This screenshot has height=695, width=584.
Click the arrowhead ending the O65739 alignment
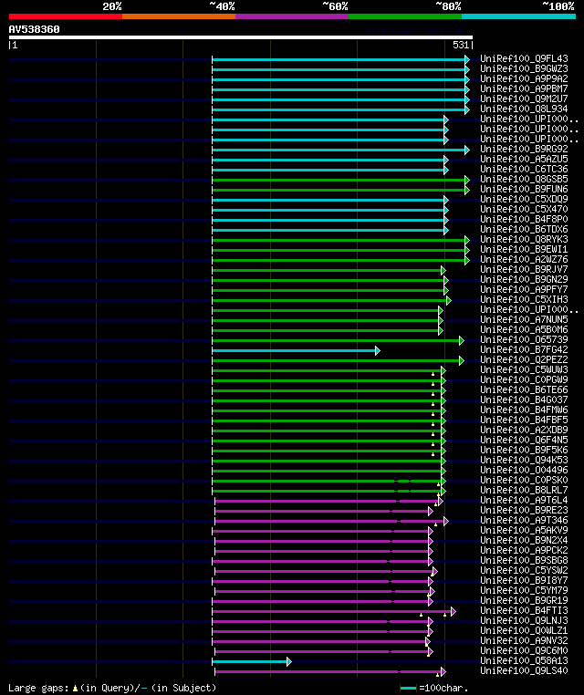(462, 340)
